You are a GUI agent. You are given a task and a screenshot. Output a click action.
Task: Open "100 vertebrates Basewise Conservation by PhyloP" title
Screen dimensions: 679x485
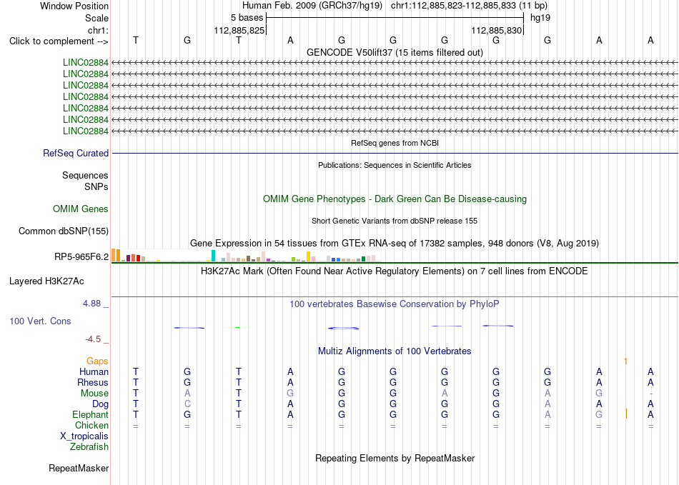pos(395,304)
